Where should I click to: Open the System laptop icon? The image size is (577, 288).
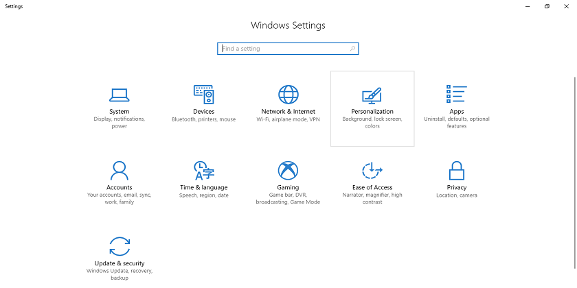[120, 95]
